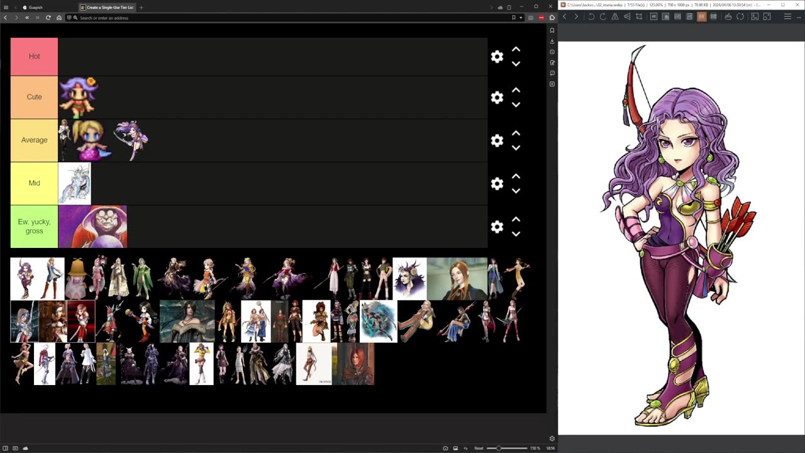Image resolution: width=805 pixels, height=453 pixels.
Task: Open synced tabs cloud icon in tab bar
Action: tap(500, 8)
